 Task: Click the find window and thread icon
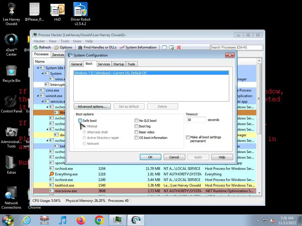[x=171, y=47]
